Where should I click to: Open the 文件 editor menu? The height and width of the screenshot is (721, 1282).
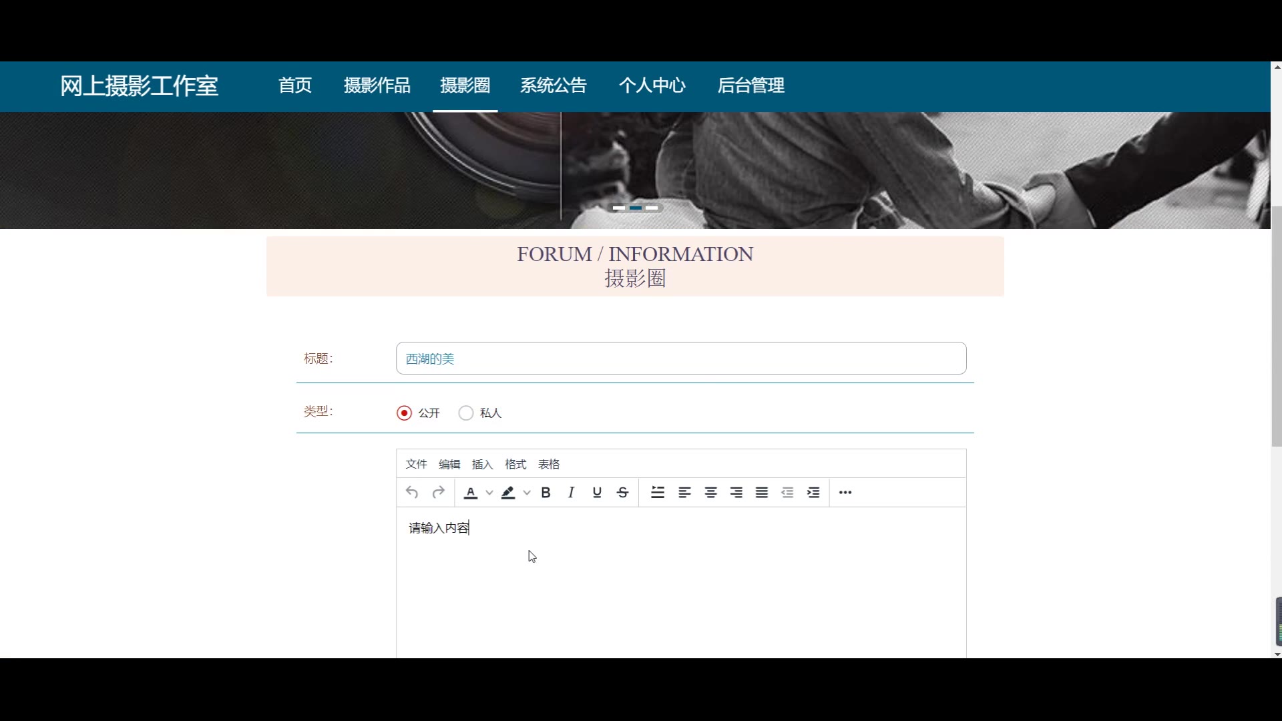click(x=416, y=464)
